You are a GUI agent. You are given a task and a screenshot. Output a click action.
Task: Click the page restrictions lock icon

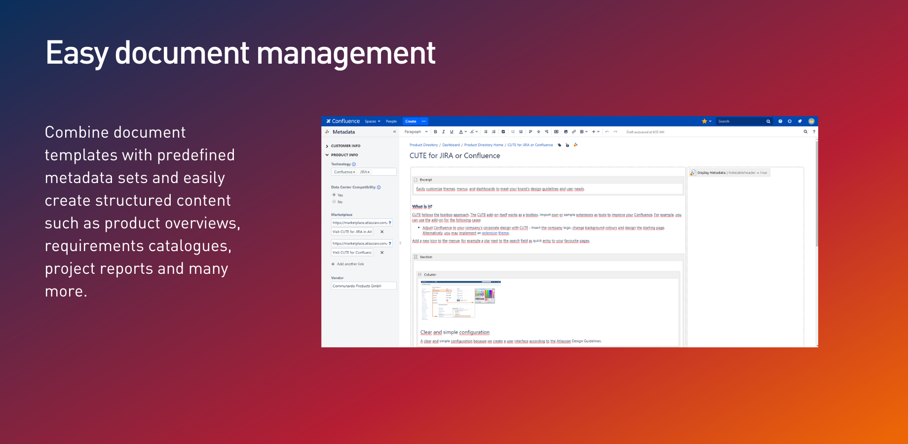567,145
